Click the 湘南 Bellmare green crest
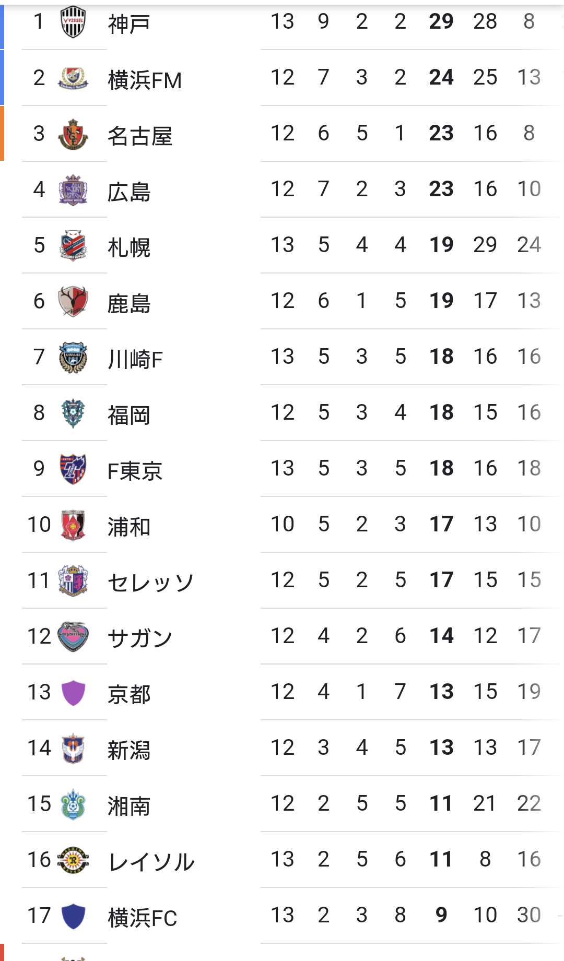This screenshot has height=961, width=564. pos(73,804)
